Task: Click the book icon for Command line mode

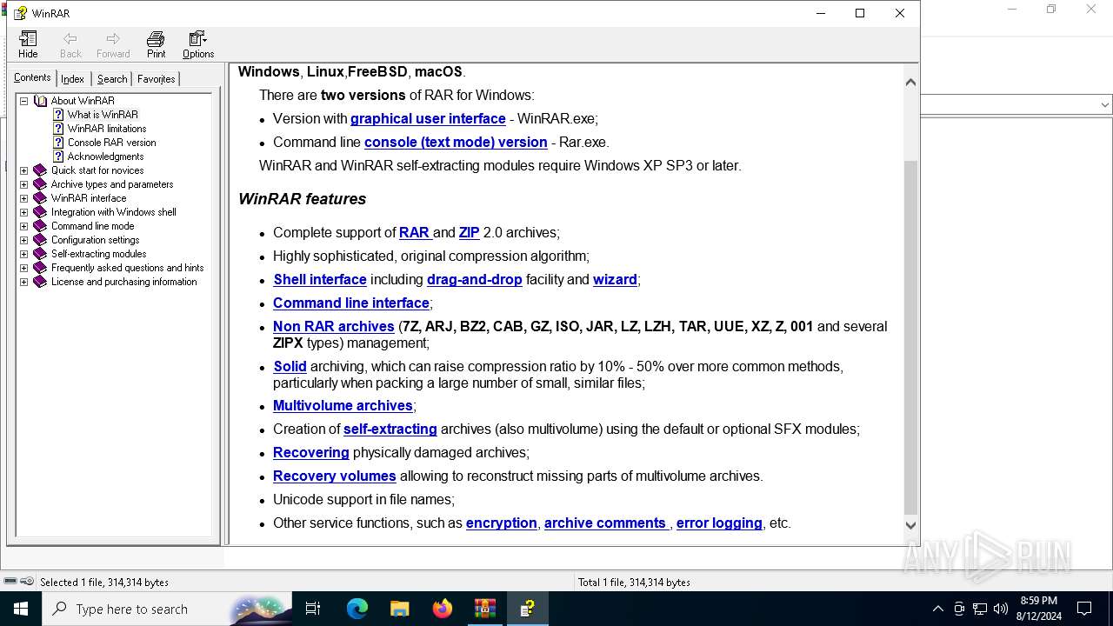Action: 40,226
